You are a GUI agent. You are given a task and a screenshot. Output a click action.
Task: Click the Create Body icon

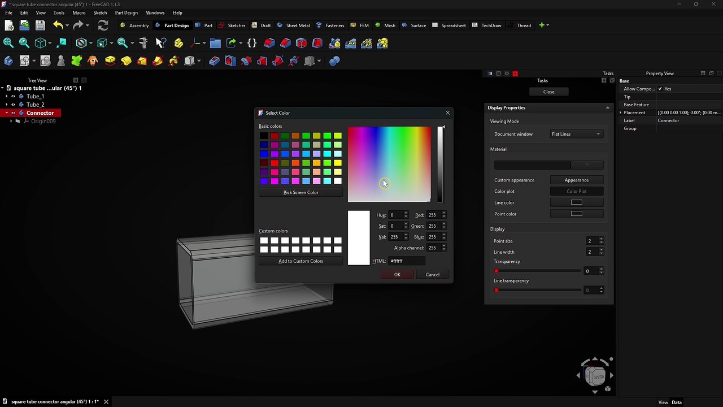[x=8, y=61]
